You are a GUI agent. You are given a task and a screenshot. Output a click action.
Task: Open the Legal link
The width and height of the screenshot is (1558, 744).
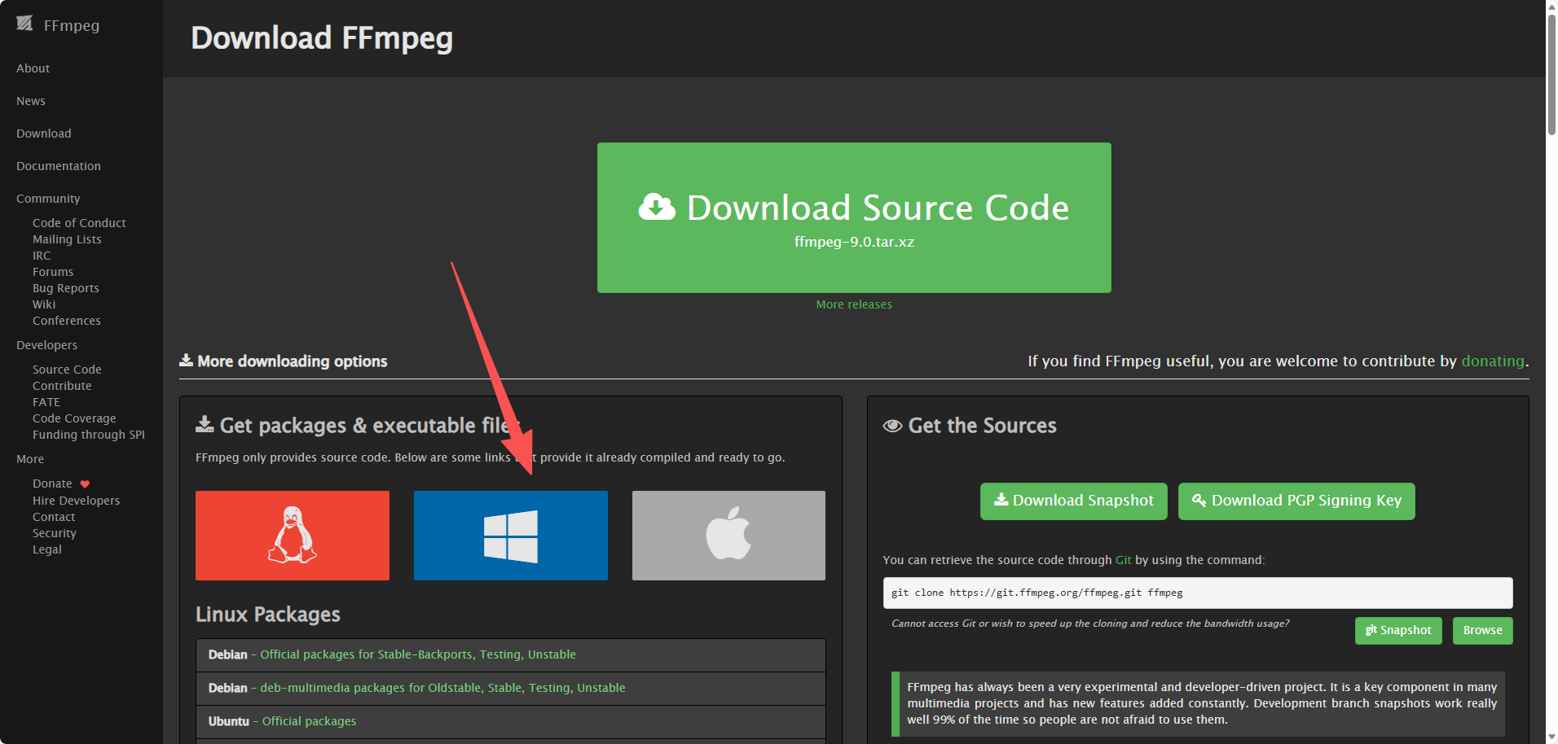47,549
